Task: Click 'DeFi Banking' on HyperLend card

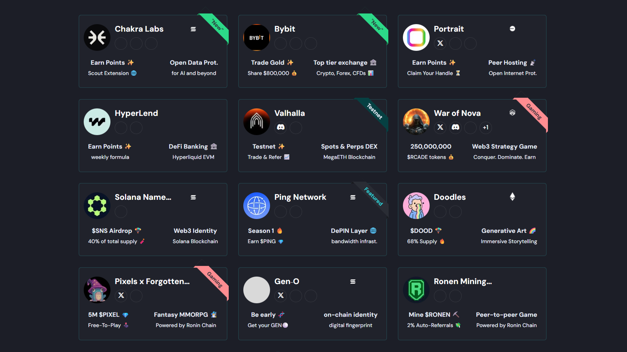Action: 193,146
